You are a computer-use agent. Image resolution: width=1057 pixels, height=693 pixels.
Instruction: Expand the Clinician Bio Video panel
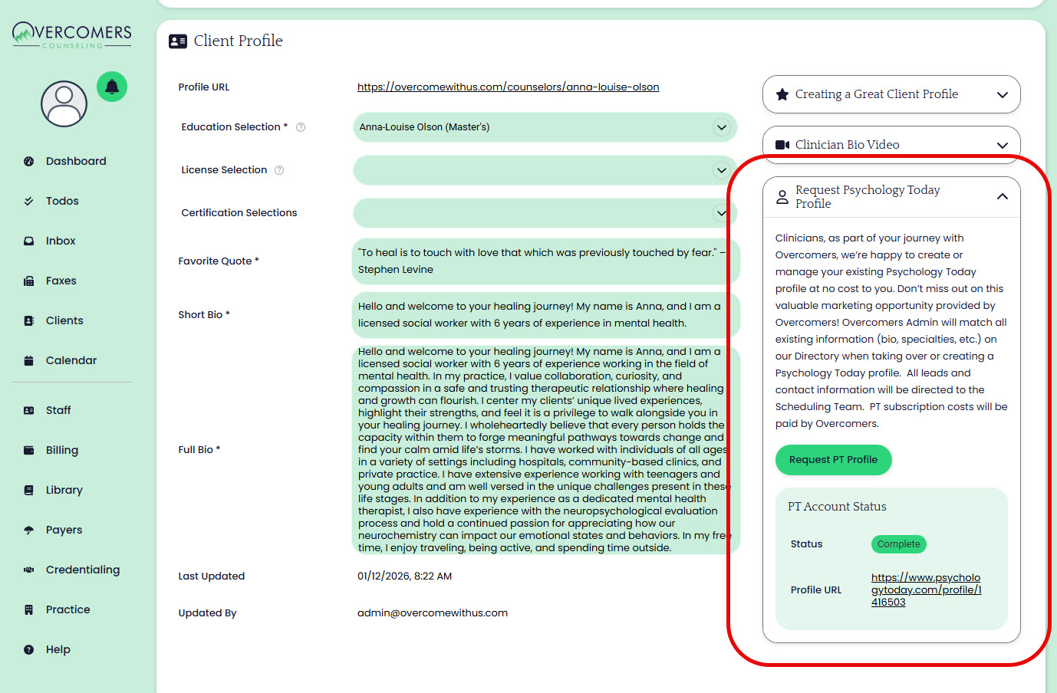[891, 145]
